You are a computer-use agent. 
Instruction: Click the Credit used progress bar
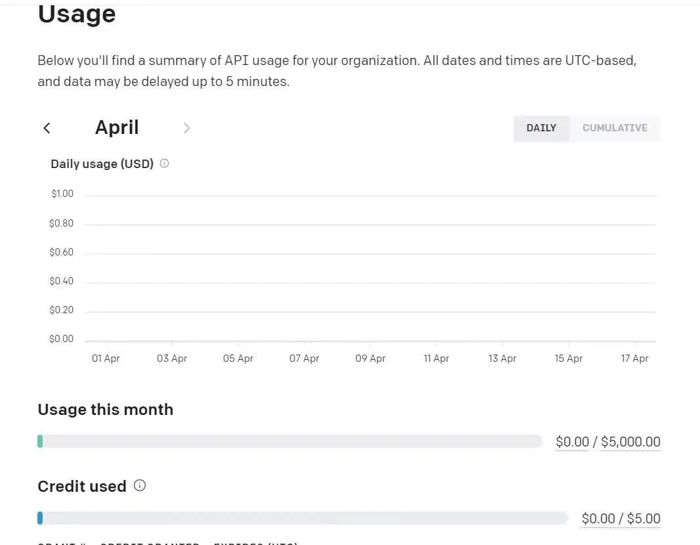302,518
